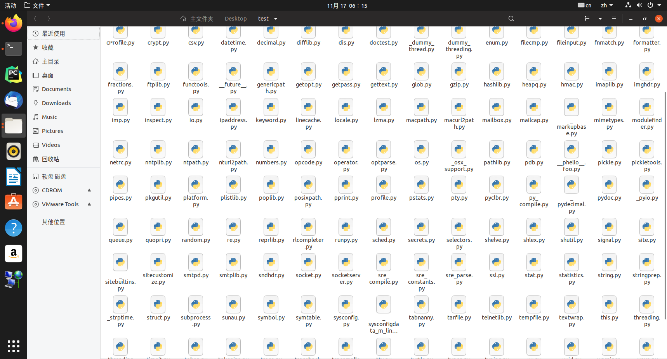
Task: Navigate to home folder in path bar
Action: click(x=197, y=19)
